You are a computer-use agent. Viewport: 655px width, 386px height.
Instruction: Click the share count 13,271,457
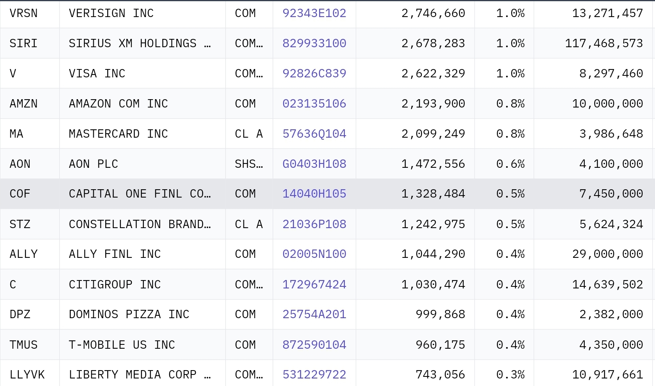[607, 13]
